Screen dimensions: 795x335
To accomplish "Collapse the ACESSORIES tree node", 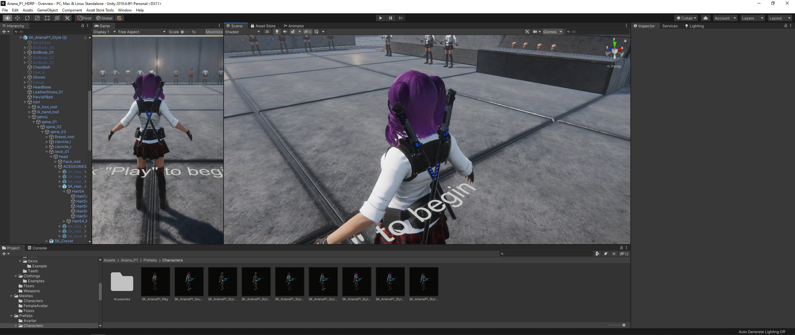I will (x=56, y=167).
